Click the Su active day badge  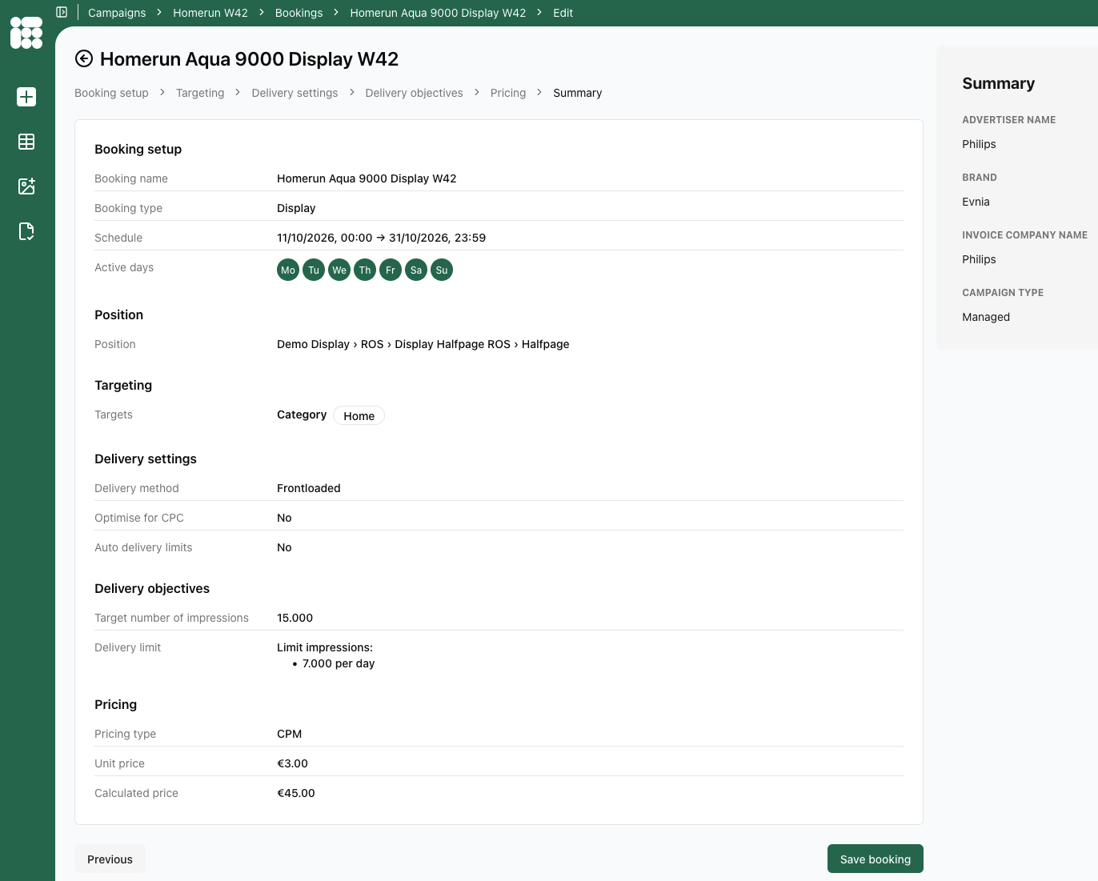coord(442,270)
